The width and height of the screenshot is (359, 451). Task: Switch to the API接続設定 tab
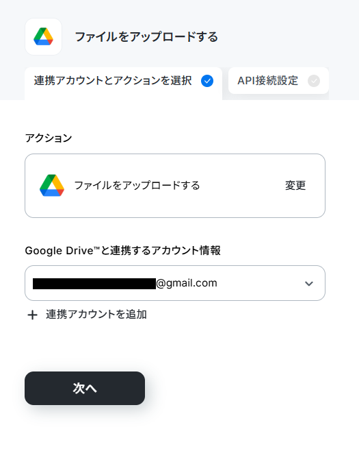pos(278,81)
